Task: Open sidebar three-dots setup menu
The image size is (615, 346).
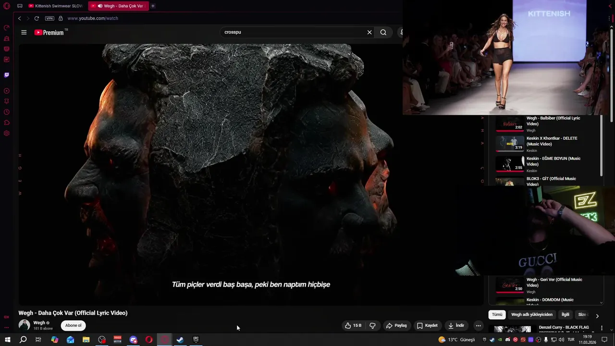Action: 7,327
